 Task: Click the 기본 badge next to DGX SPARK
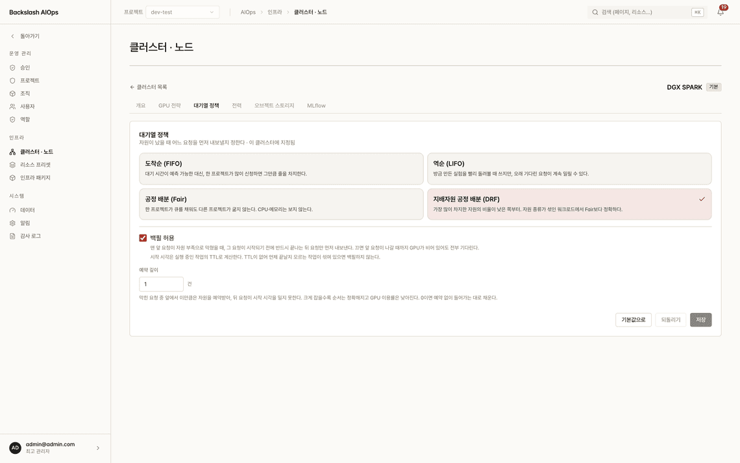coord(713,87)
